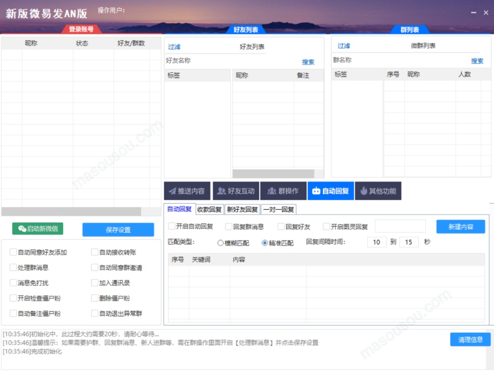494x372 pixels.
Task: Toggle 自动备注僵尸粉 checkbox
Action: [x=13, y=313]
